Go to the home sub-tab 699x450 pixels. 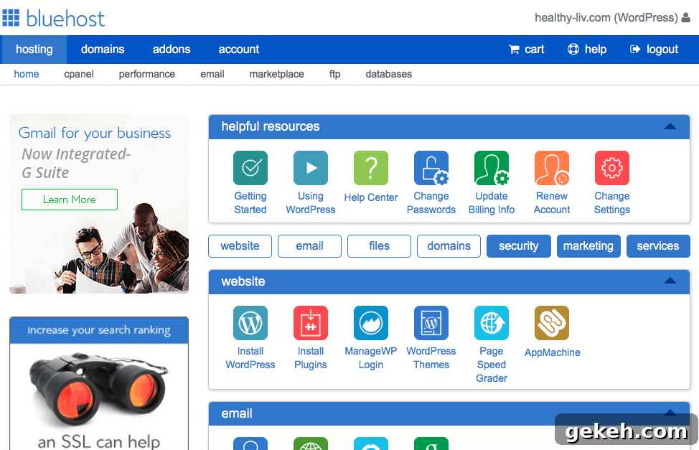tap(27, 74)
